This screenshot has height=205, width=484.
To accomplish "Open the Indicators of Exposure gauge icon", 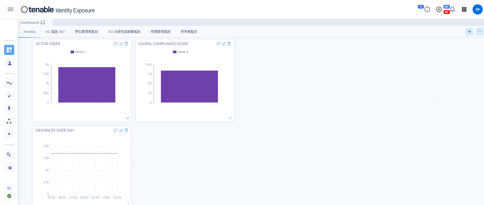I will pyautogui.click(x=9, y=96).
